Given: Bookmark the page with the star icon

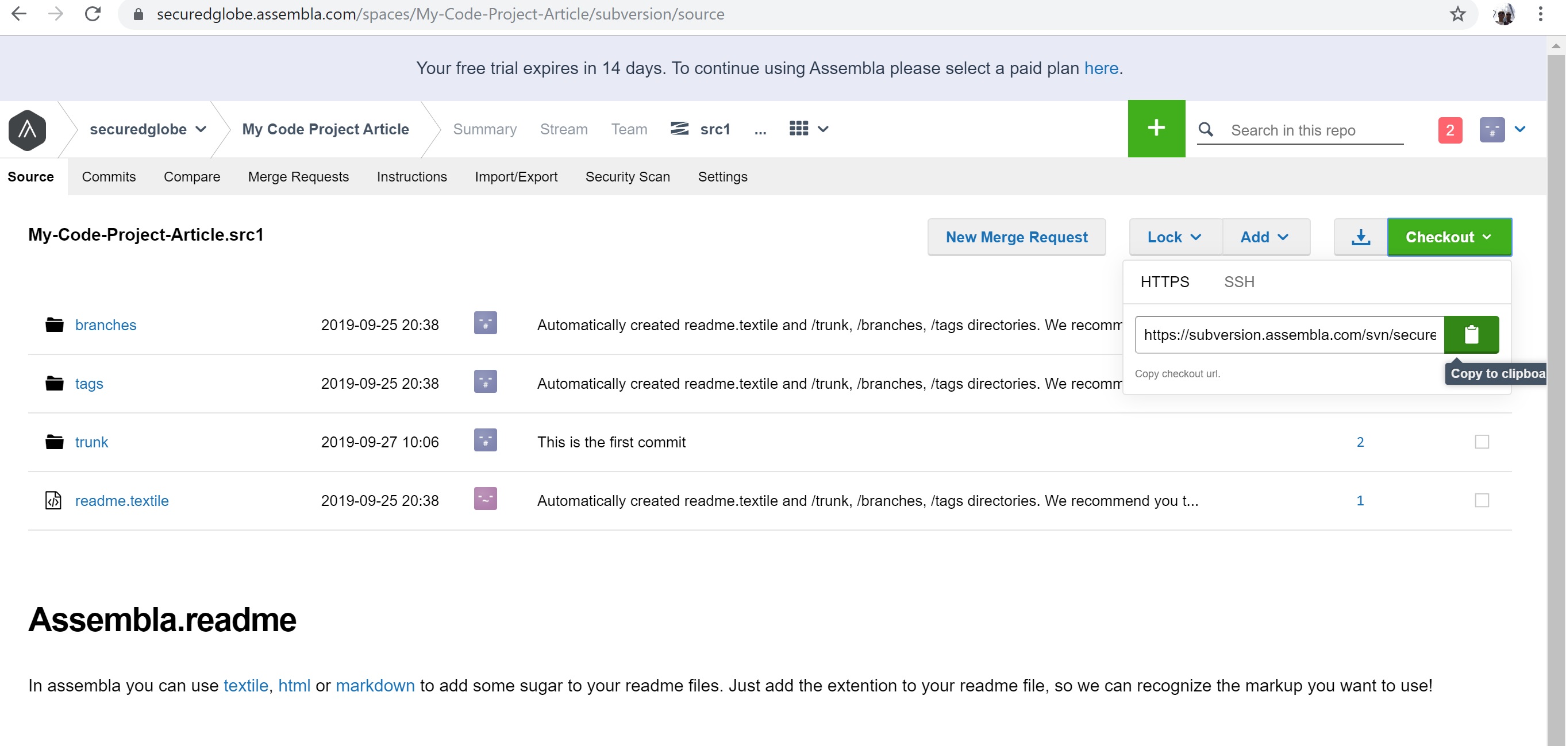Looking at the screenshot, I should pos(1457,14).
